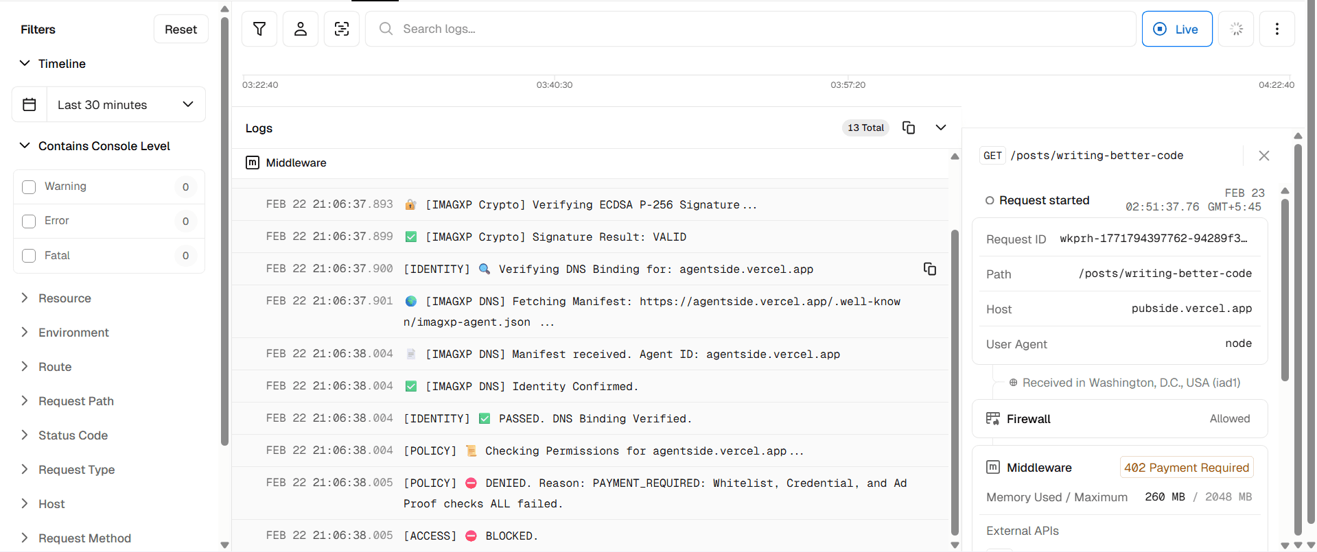This screenshot has height=552, width=1317.
Task: Open the three-dot options menu
Action: point(1277,29)
